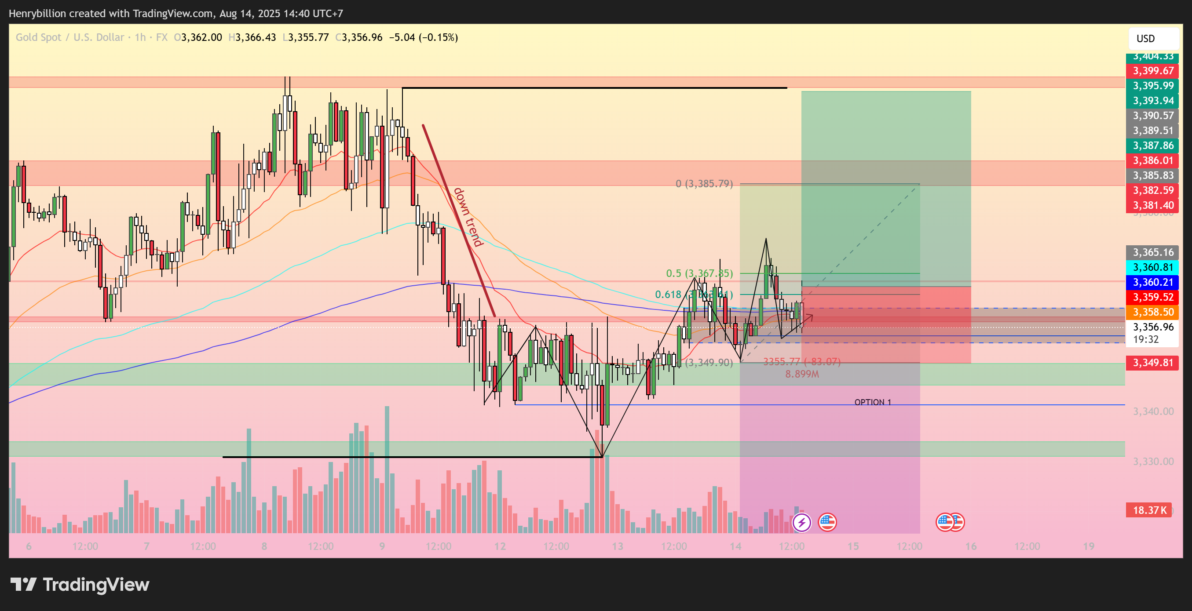Click the high value 3,366.43 in the header
This screenshot has height=611, width=1192.
[x=256, y=37]
